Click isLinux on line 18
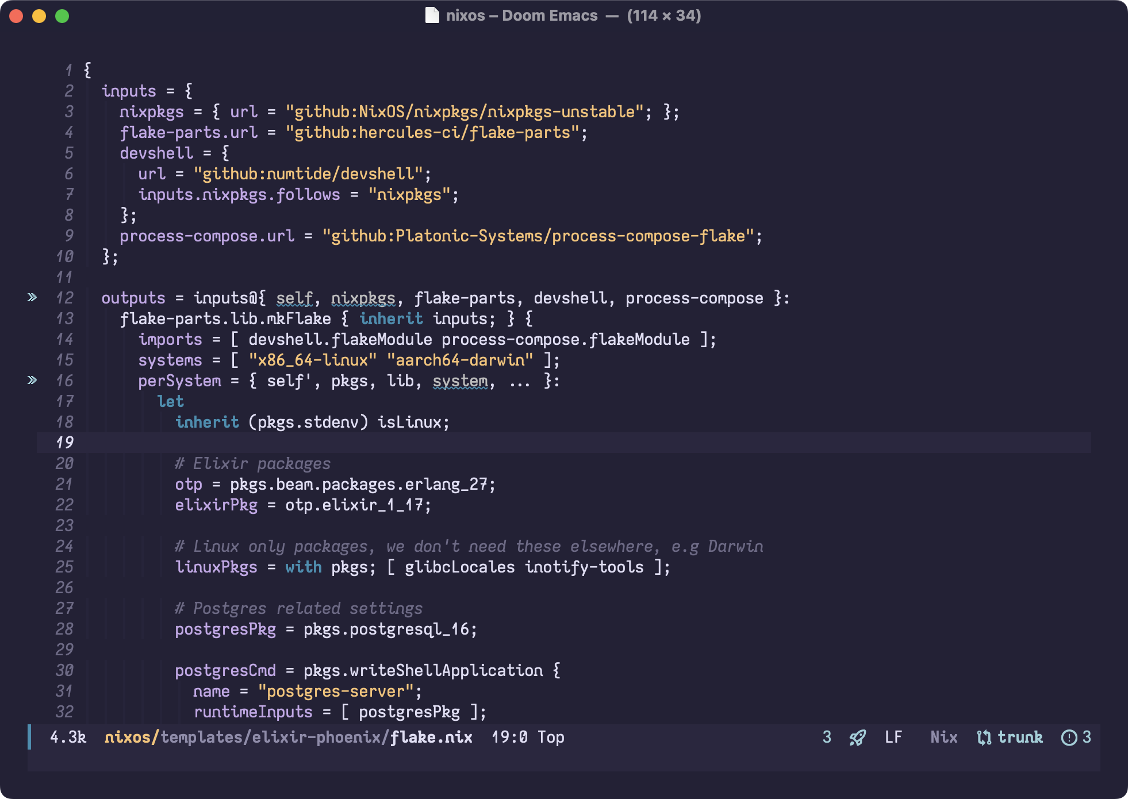This screenshot has width=1128, height=799. pyautogui.click(x=409, y=422)
